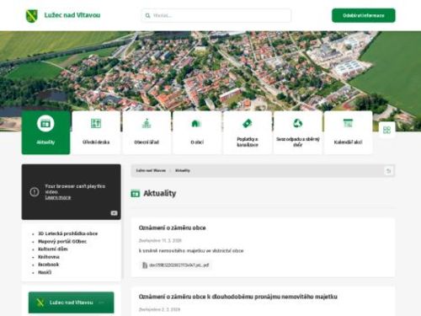Click the Kalendář akcí calendar icon

(348, 123)
